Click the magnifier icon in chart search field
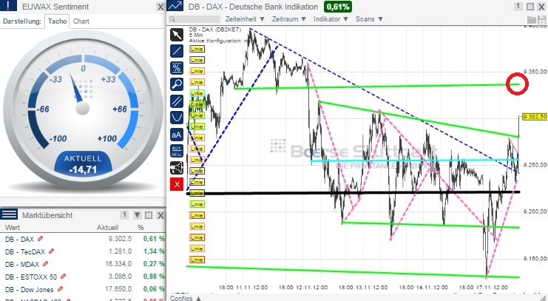 [172, 19]
